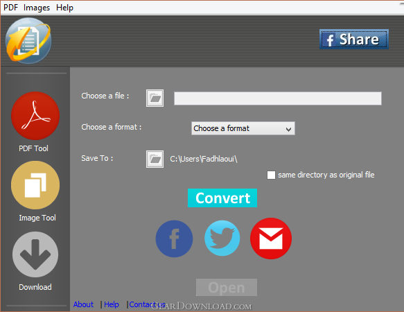Expand the Choose a format dropdown
Screen dimensions: 404x312
pyautogui.click(x=243, y=128)
